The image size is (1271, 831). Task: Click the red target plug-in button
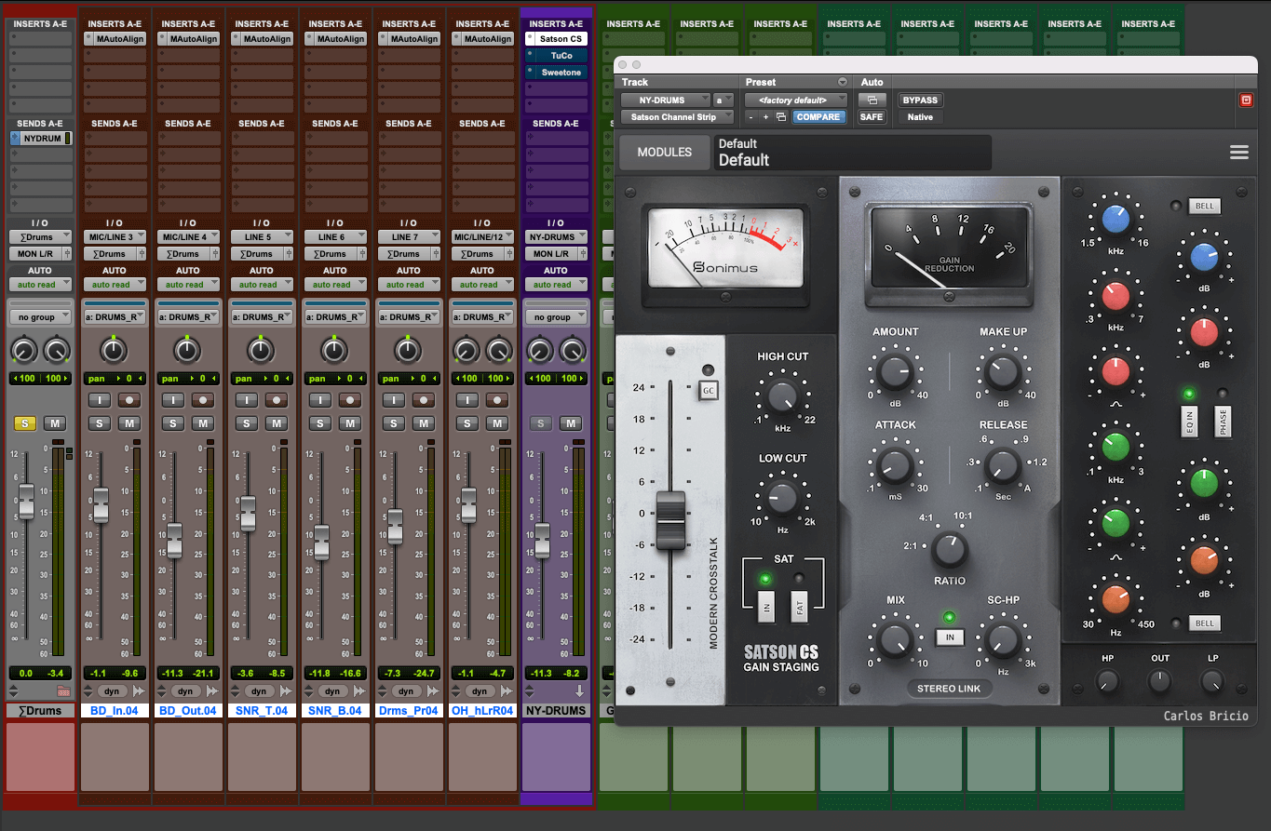1246,100
